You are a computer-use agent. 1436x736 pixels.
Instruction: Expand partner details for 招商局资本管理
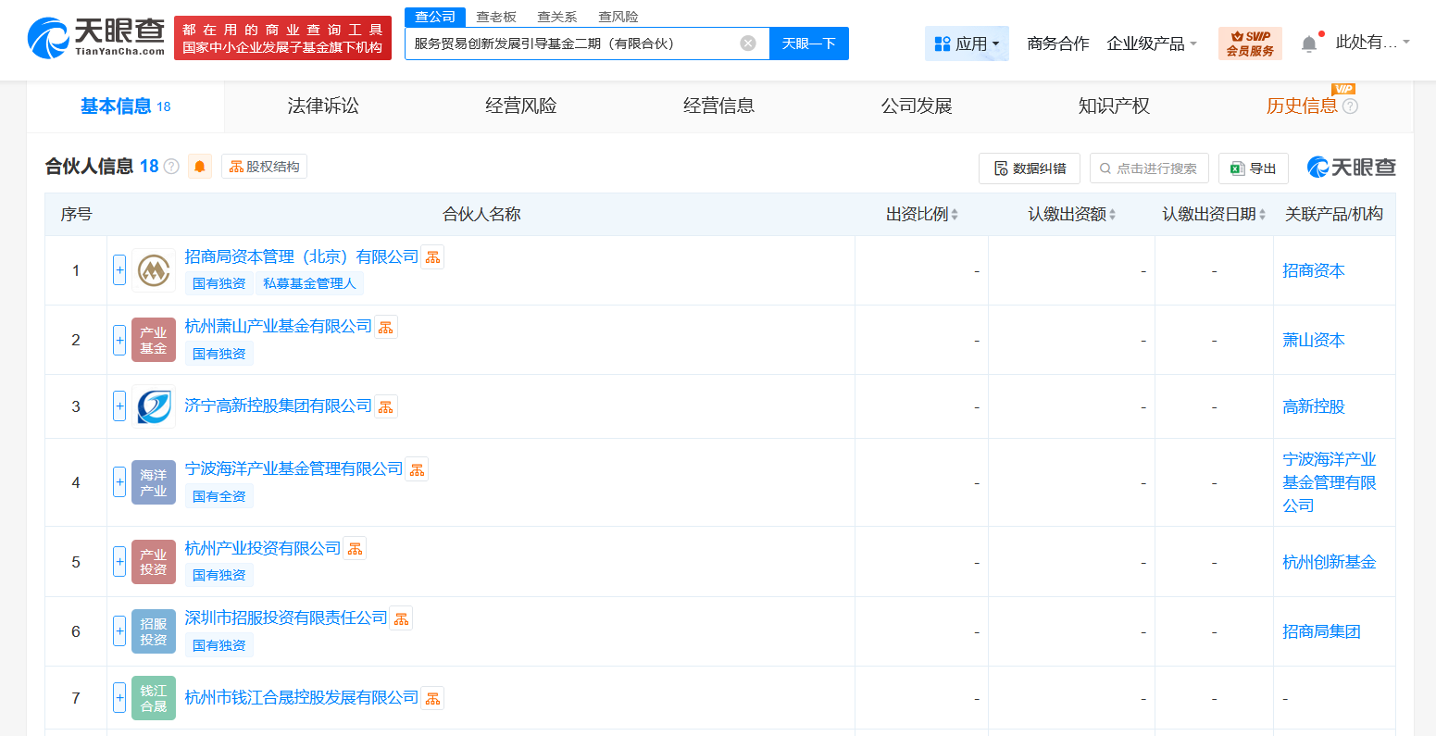click(119, 269)
